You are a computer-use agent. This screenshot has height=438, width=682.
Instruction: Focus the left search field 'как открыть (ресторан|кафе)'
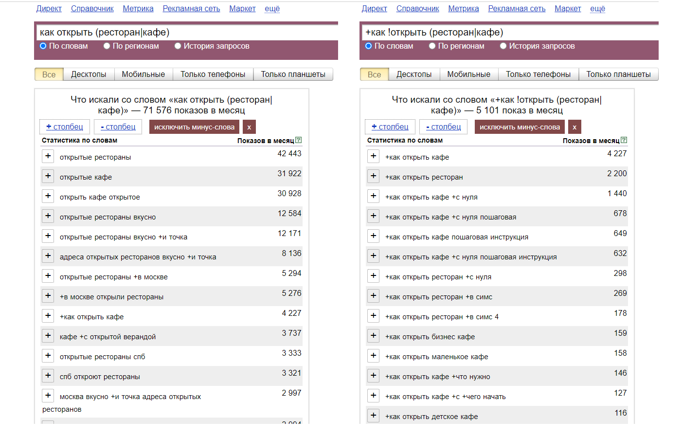pos(187,32)
